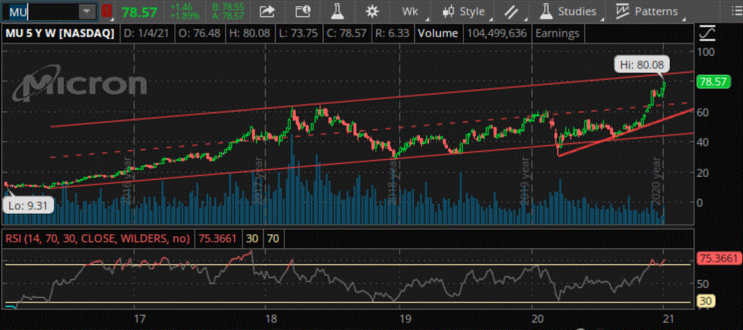Click the red indicator beside symbol box
Image resolution: width=743 pixels, height=330 pixels.
click(x=107, y=11)
